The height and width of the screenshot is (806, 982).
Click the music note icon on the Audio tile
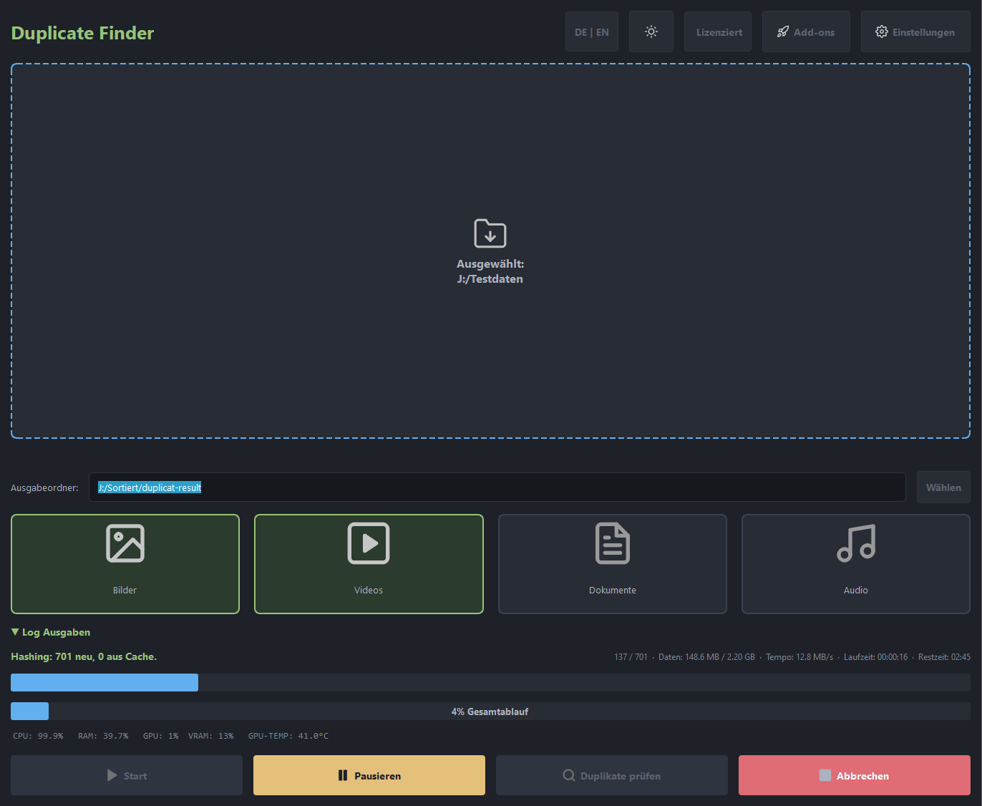(855, 543)
